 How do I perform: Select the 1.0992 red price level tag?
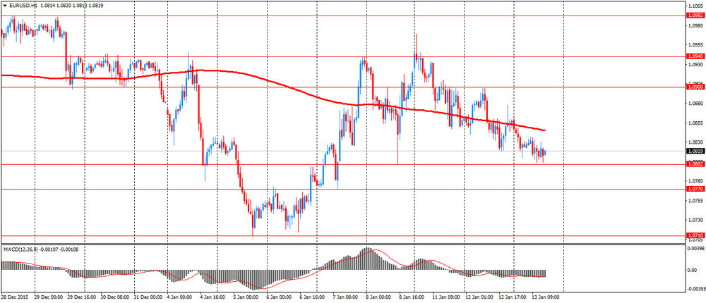tap(695, 16)
